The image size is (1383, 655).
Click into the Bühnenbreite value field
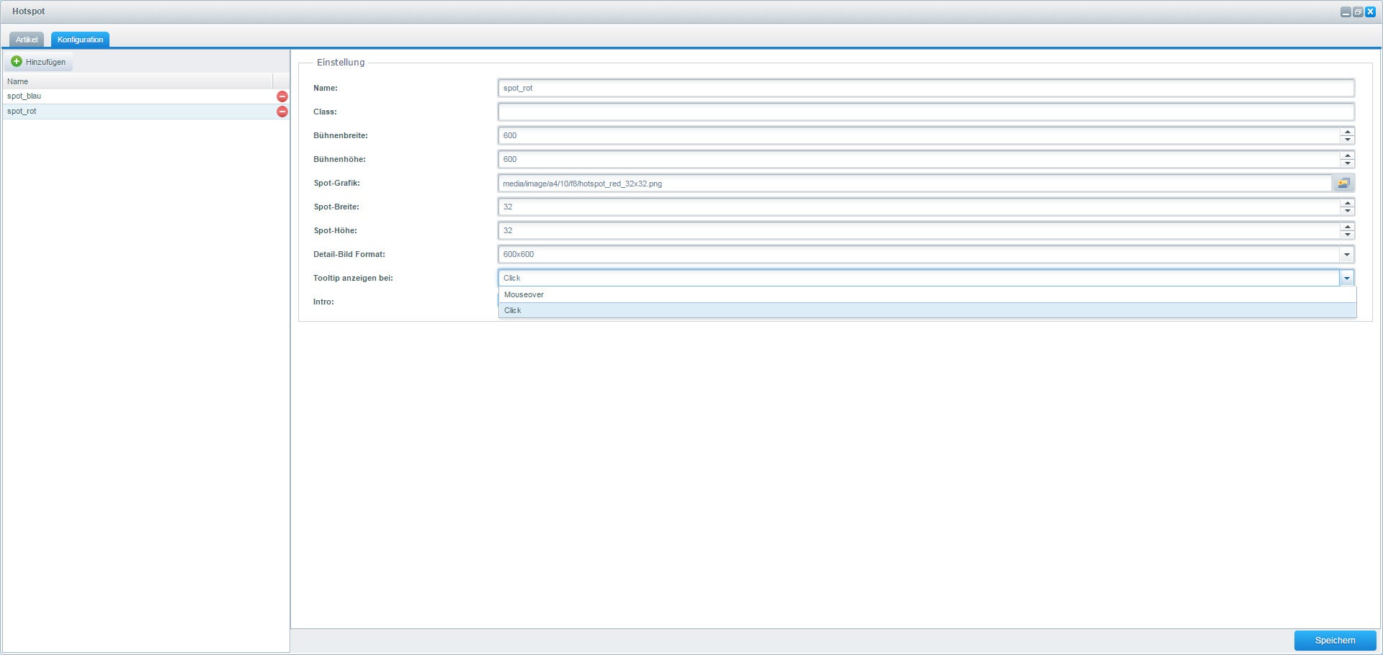[x=918, y=135]
